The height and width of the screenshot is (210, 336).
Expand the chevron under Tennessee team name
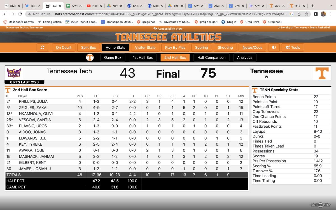pos(266,77)
